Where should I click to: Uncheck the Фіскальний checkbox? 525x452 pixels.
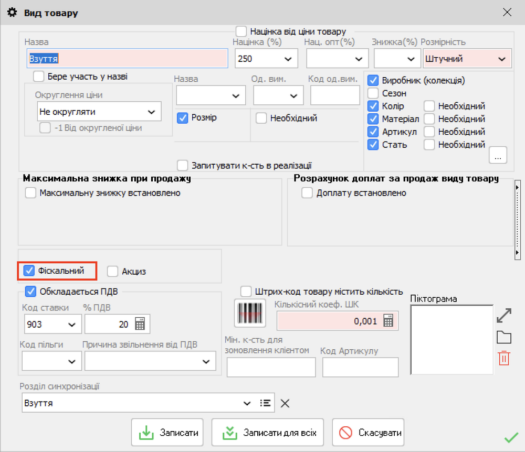pos(30,271)
